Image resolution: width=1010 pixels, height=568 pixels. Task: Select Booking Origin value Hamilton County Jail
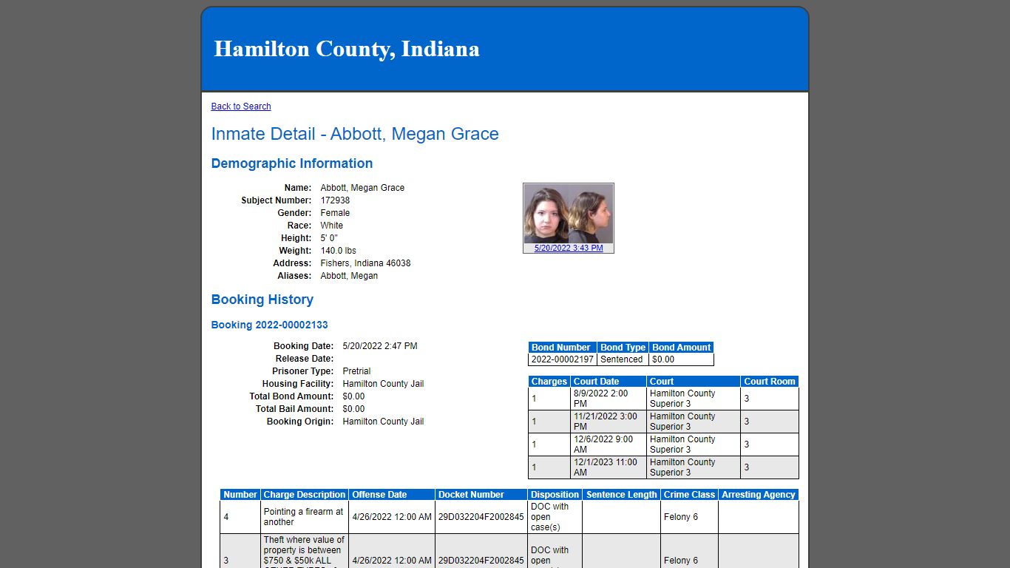coord(384,422)
